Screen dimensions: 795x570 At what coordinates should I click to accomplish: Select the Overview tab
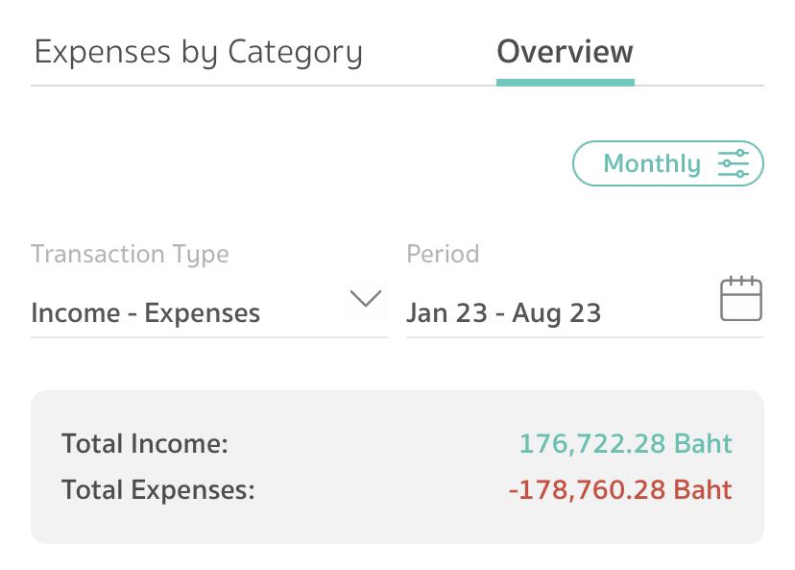(x=565, y=51)
